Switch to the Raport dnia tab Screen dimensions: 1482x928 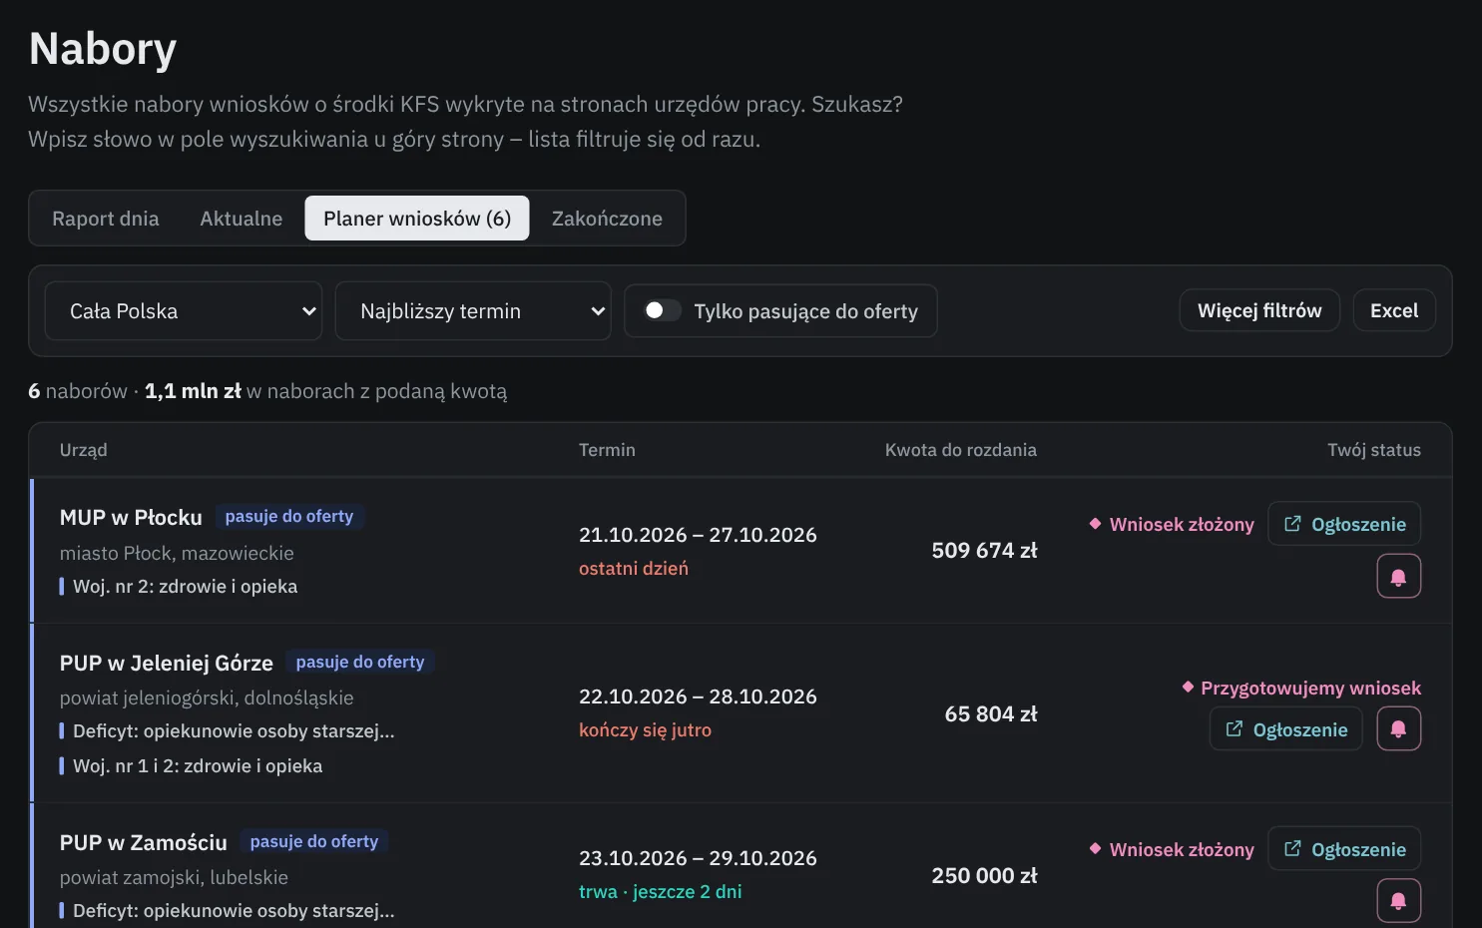point(106,219)
